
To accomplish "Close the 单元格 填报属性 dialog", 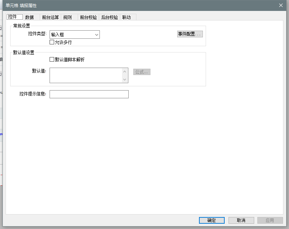I will coord(281,5).
